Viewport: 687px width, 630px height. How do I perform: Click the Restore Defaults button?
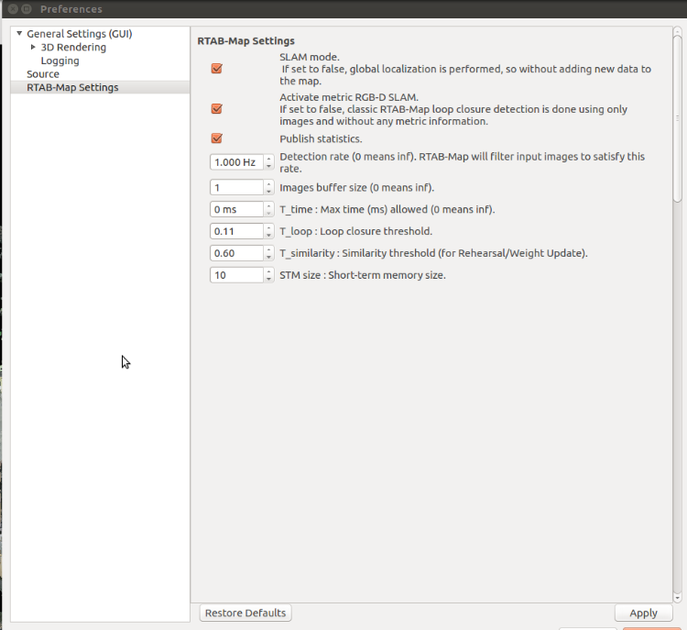coord(245,613)
